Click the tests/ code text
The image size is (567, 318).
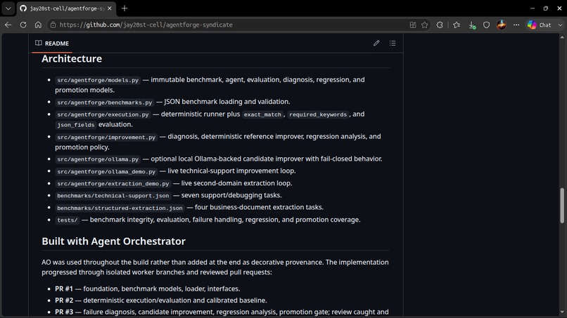pyautogui.click(x=68, y=220)
